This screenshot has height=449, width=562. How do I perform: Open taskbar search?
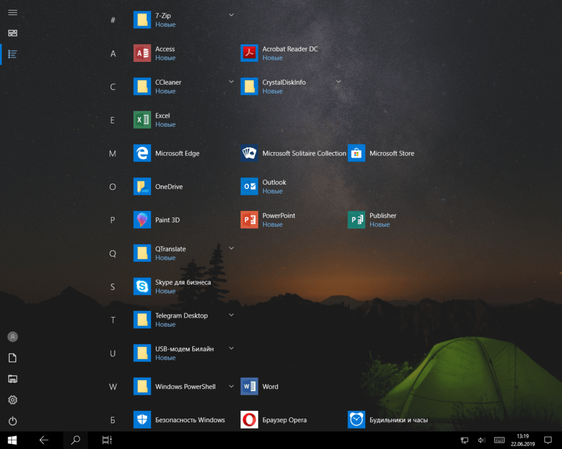[76, 440]
